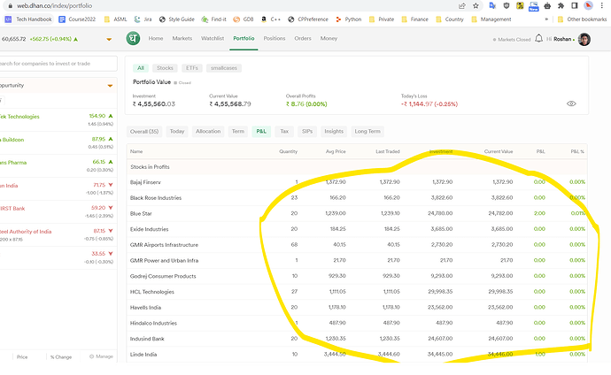
Task: Click the site lock icon
Action: [x=11, y=6]
